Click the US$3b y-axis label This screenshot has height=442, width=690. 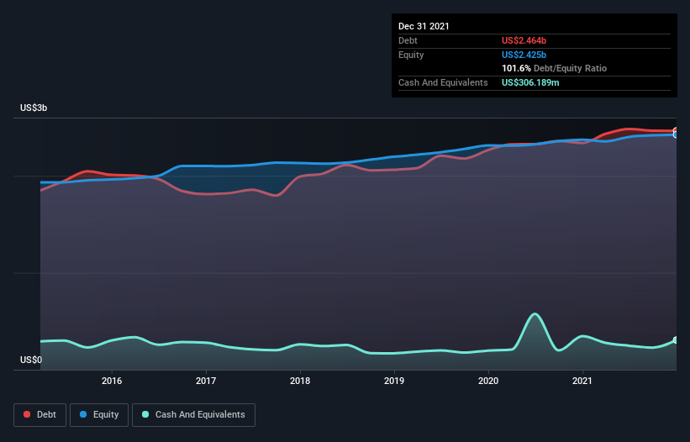(x=34, y=108)
